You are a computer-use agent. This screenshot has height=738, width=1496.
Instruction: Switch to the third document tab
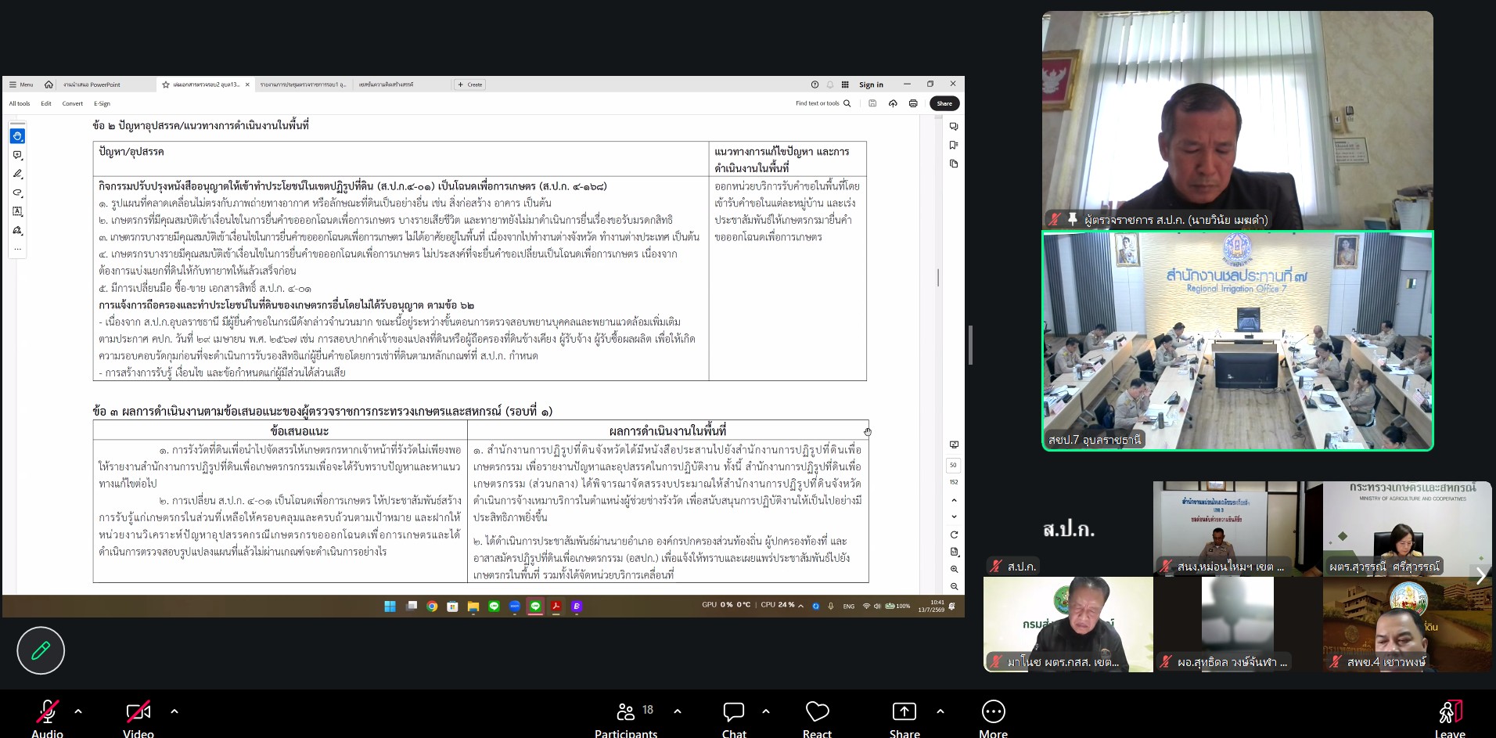point(304,85)
